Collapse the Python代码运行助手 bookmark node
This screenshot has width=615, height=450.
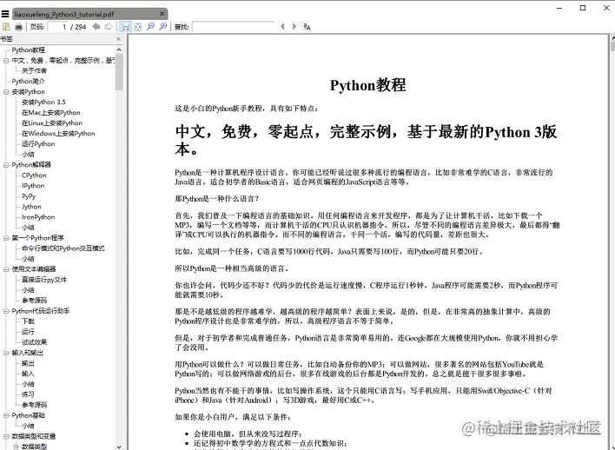(x=6, y=311)
